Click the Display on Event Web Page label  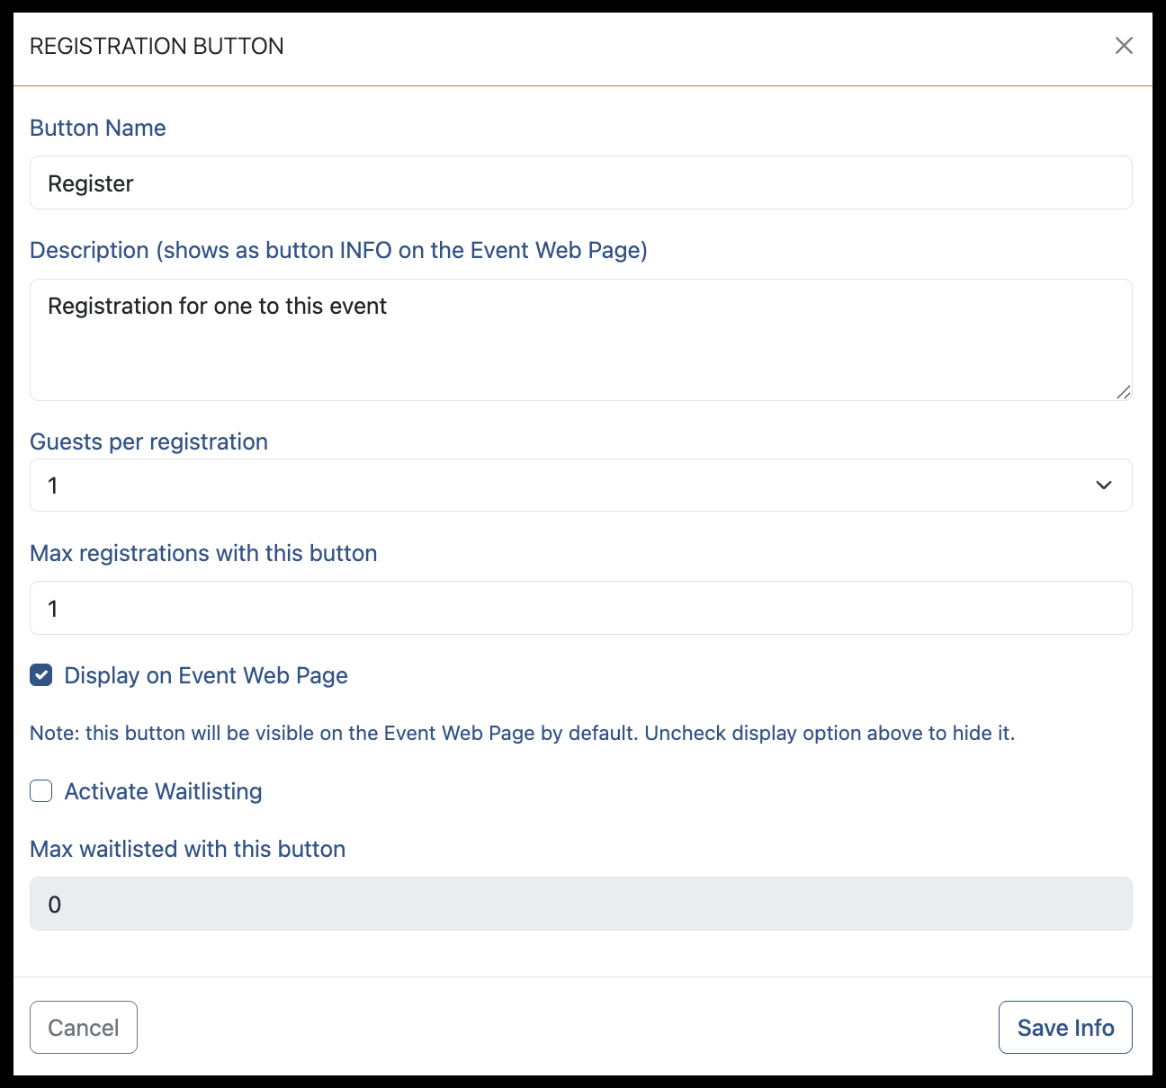point(206,675)
